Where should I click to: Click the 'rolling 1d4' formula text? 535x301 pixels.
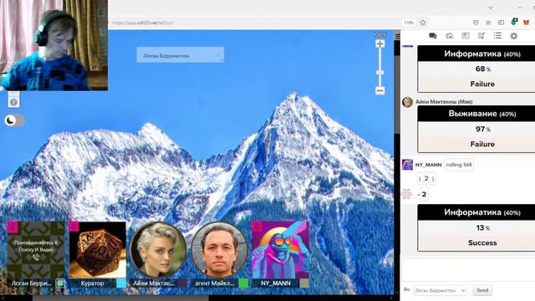tap(459, 165)
